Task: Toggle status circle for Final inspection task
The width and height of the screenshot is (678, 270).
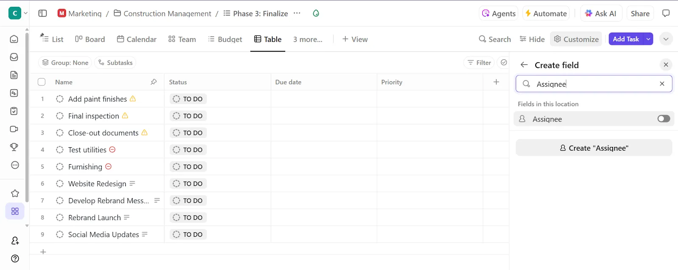Action: point(60,116)
